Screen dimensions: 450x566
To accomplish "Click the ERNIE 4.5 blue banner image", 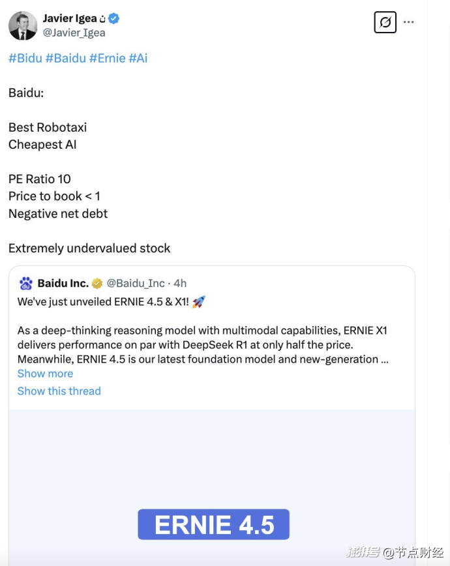I will point(213,524).
